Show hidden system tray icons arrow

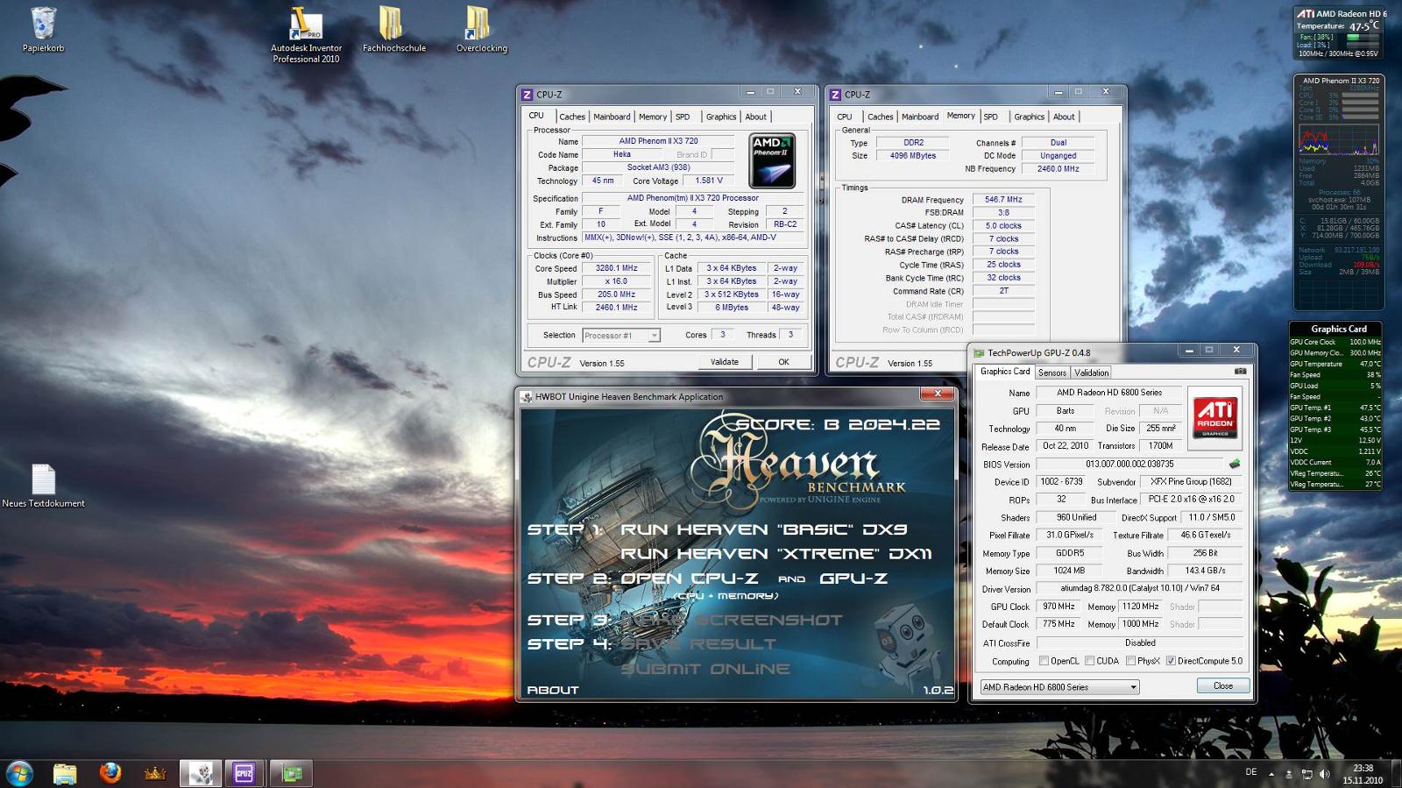[1273, 774]
